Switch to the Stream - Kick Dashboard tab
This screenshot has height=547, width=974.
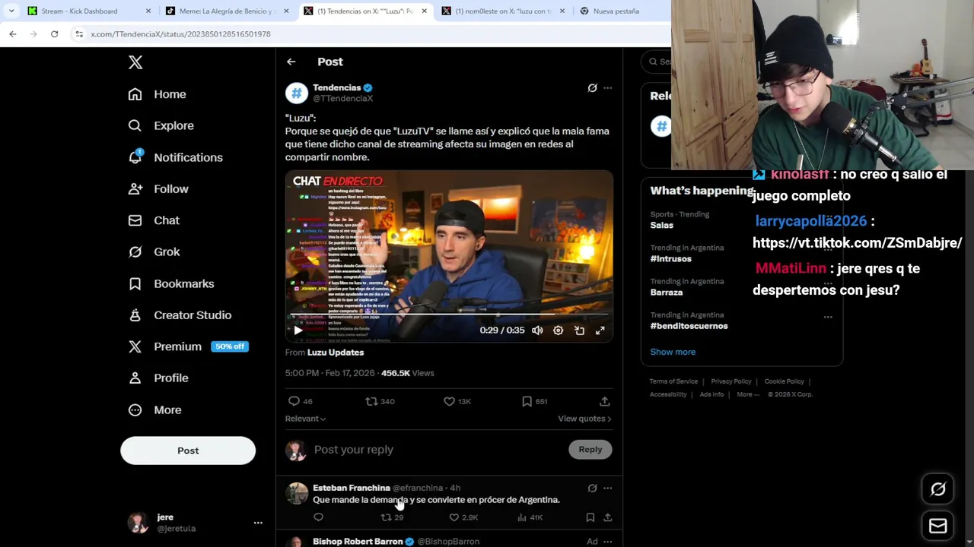(x=88, y=11)
